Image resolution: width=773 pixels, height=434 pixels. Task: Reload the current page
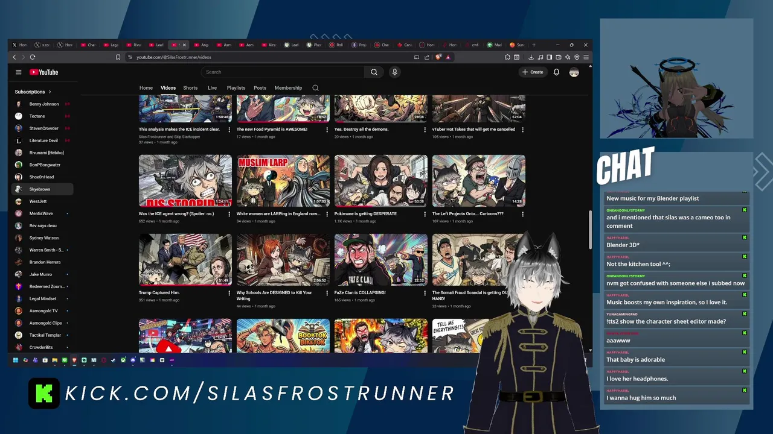coord(33,57)
